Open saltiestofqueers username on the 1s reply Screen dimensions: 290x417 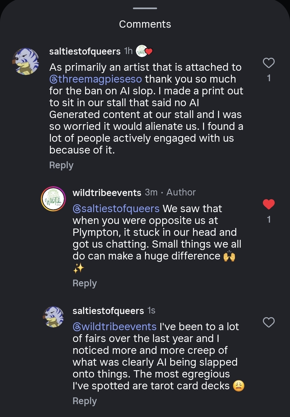pos(108,311)
